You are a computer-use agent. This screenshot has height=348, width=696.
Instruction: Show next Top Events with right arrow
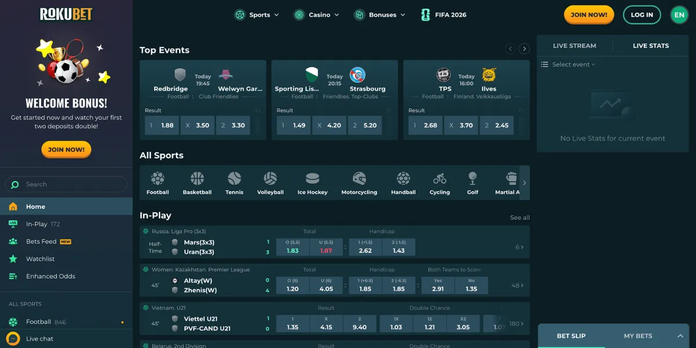point(524,49)
